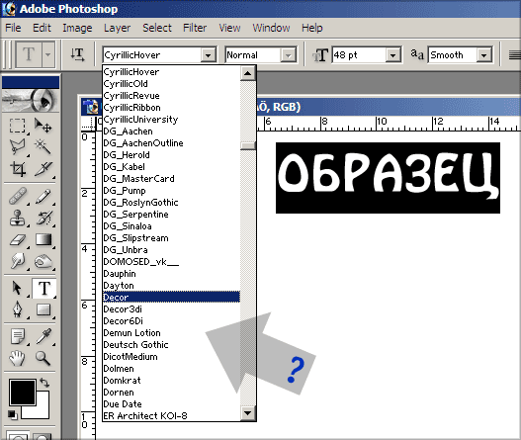Select the Magic Wand tool
Image resolution: width=521 pixels, height=440 pixels.
point(43,146)
